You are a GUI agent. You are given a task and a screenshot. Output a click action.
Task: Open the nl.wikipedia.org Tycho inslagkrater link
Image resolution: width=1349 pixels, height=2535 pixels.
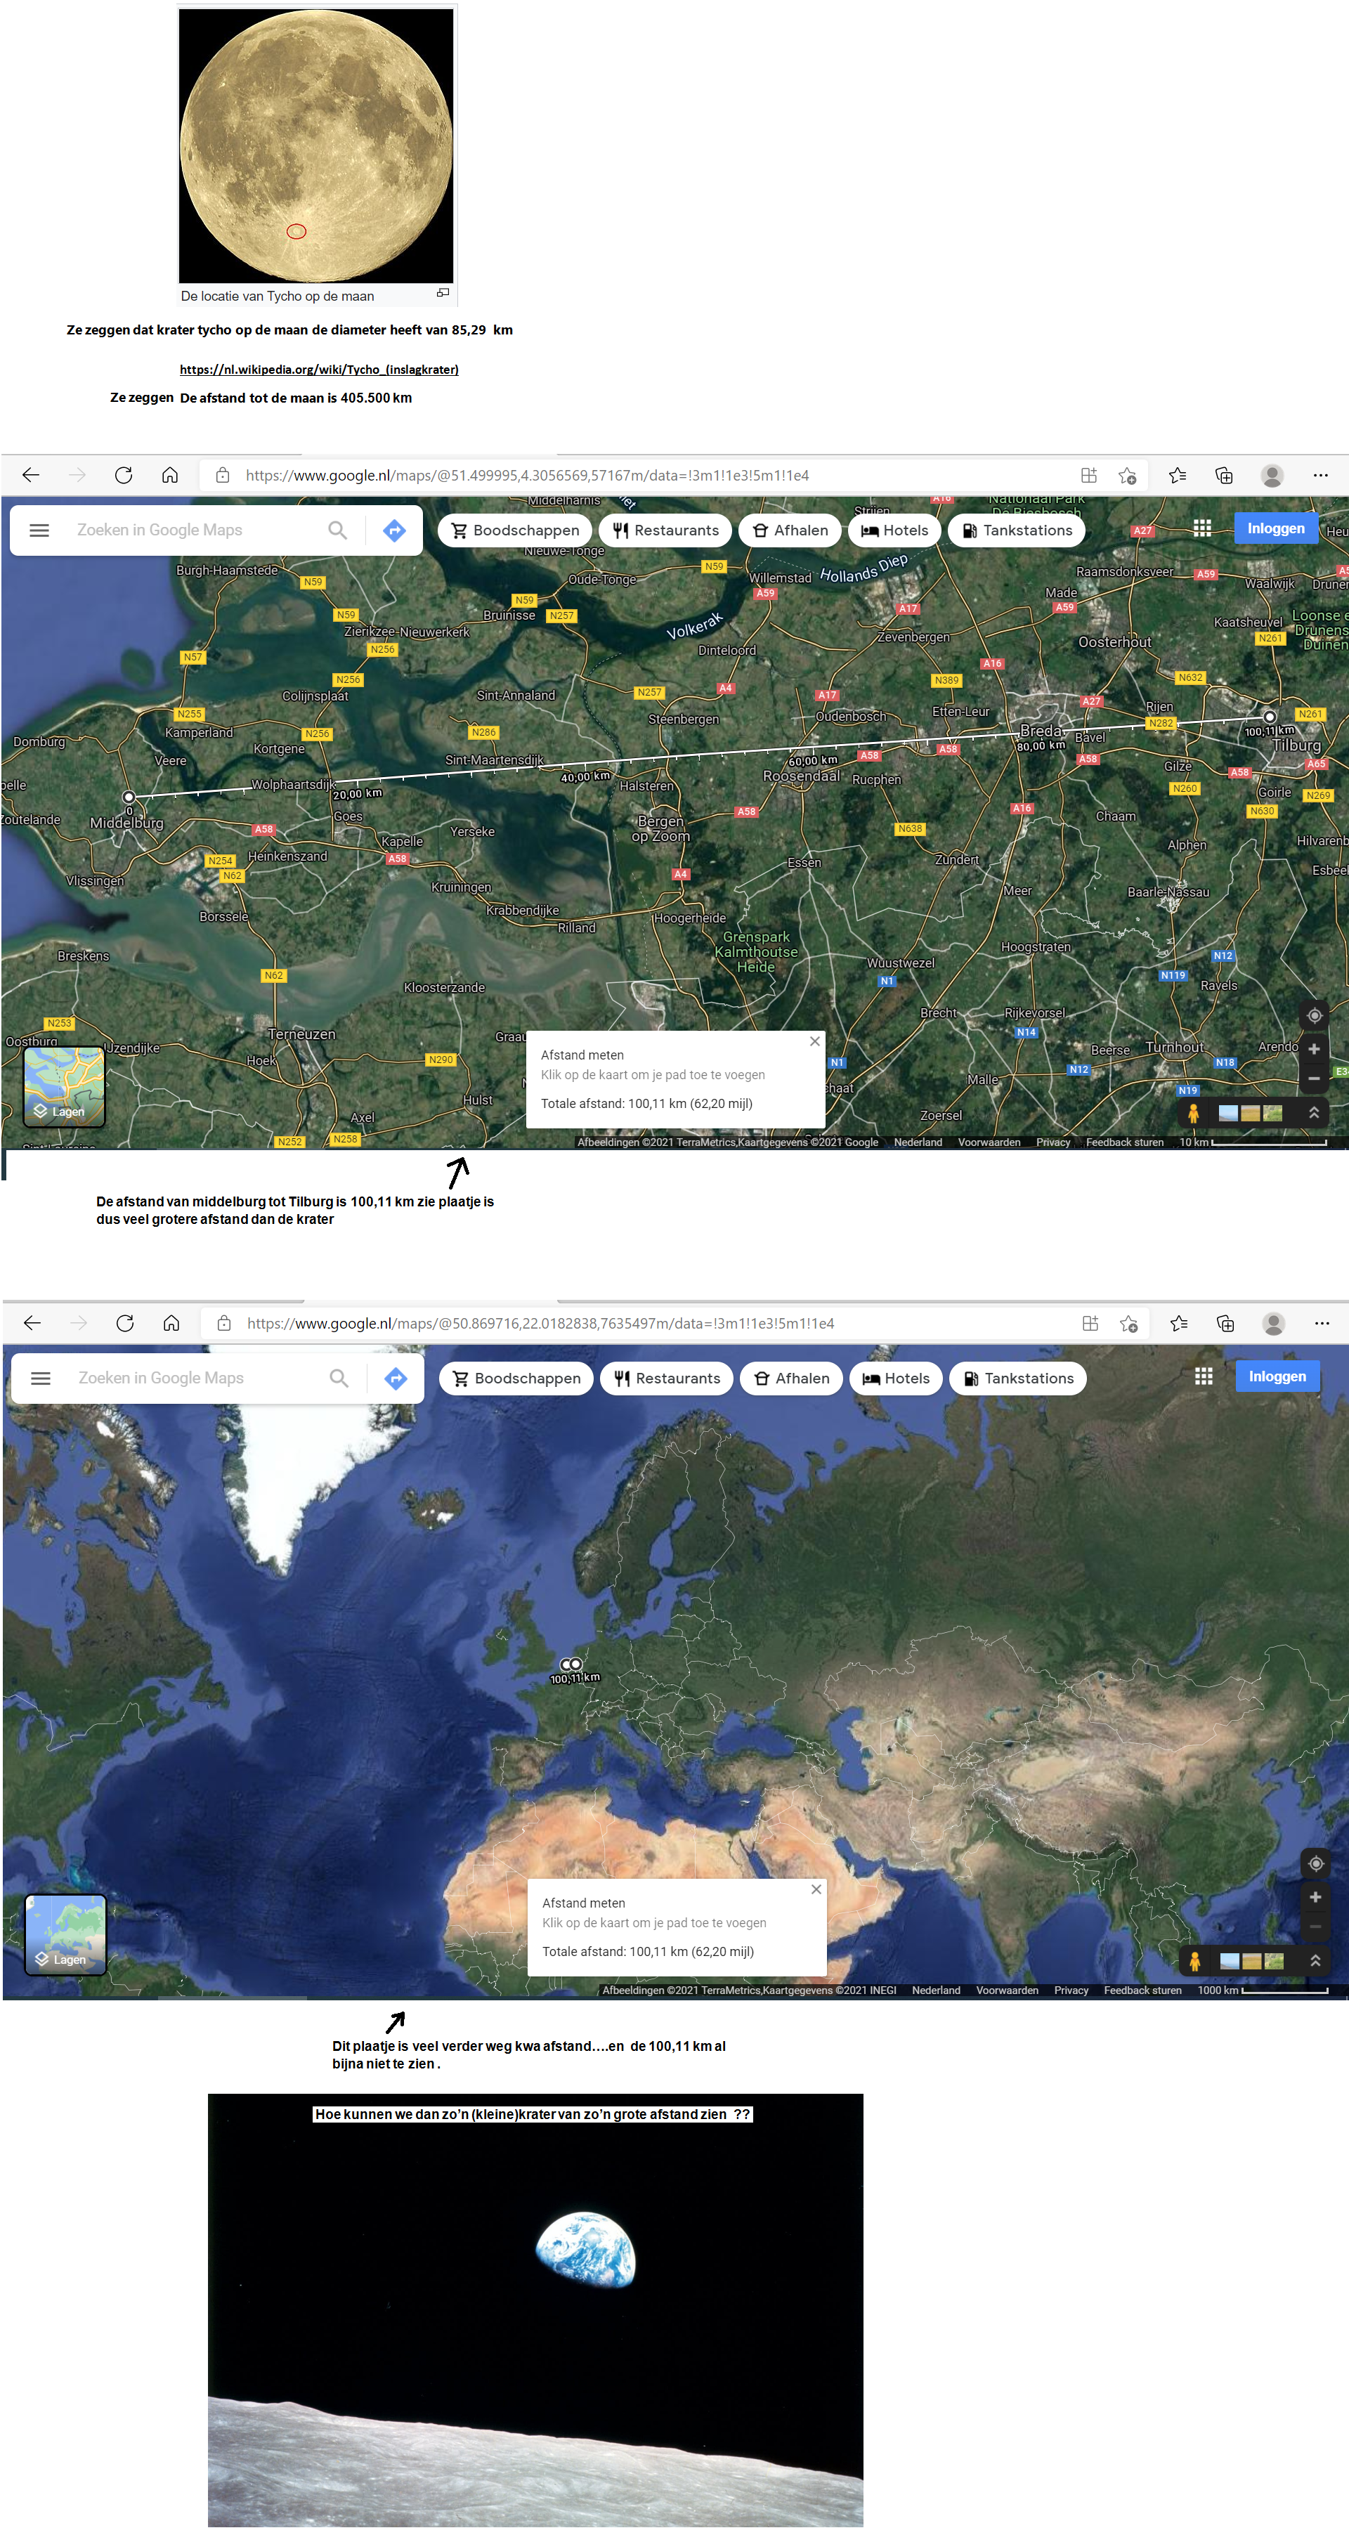(x=319, y=369)
